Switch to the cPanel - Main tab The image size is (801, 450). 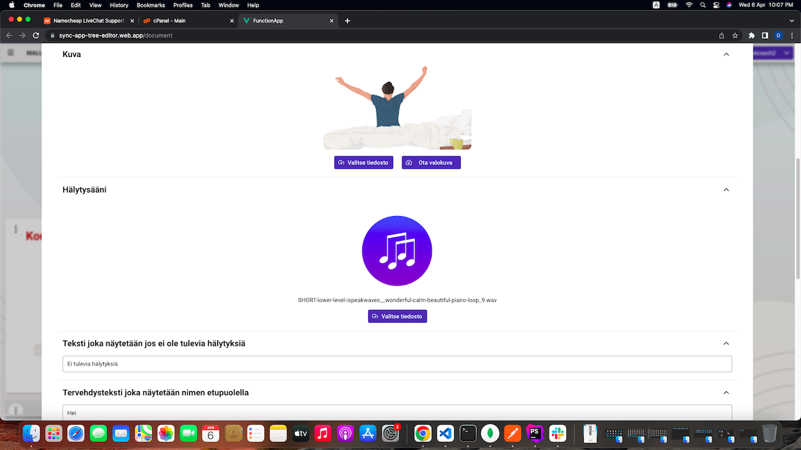pos(185,21)
